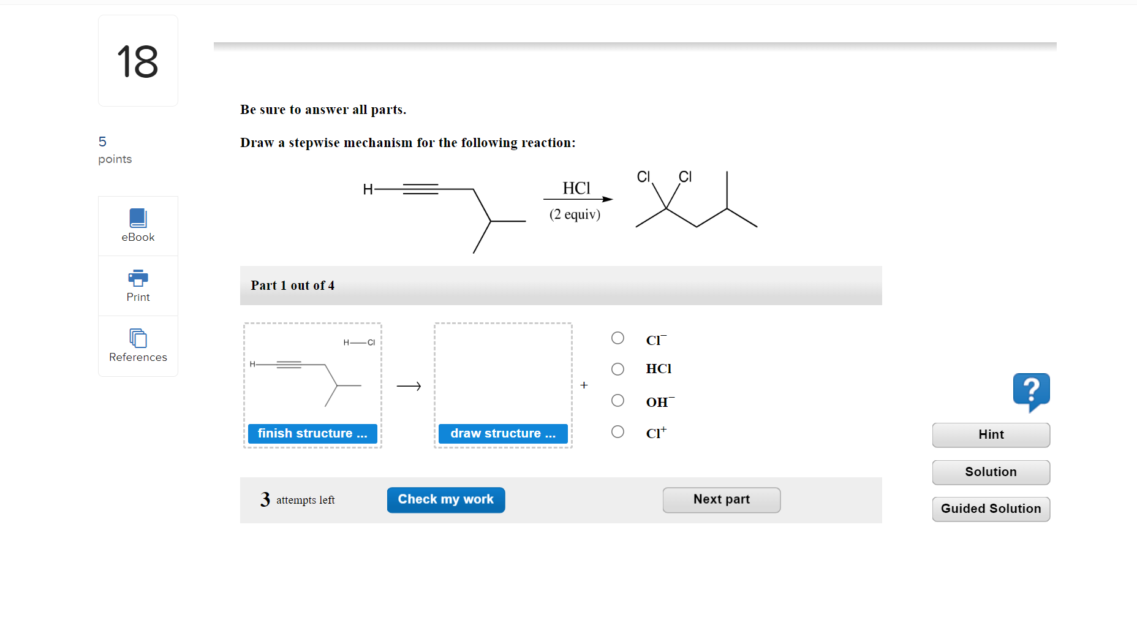Click the stacked pages References icon
This screenshot has width=1137, height=625.
(137, 336)
